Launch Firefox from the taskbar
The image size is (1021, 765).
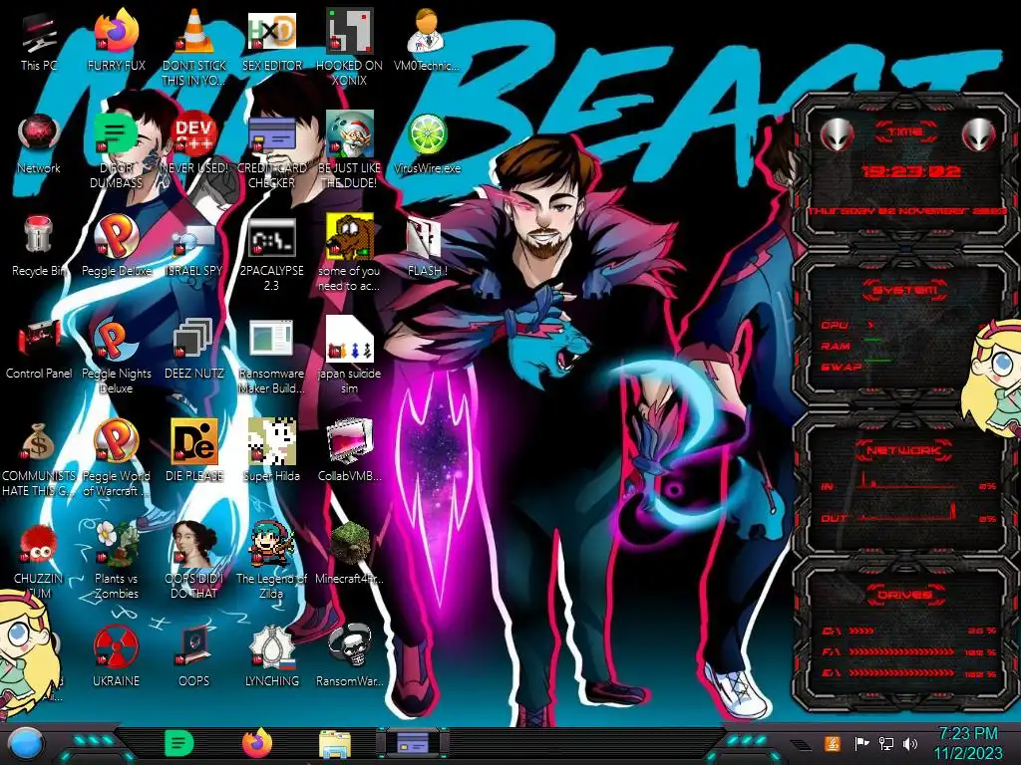pyautogui.click(x=257, y=744)
